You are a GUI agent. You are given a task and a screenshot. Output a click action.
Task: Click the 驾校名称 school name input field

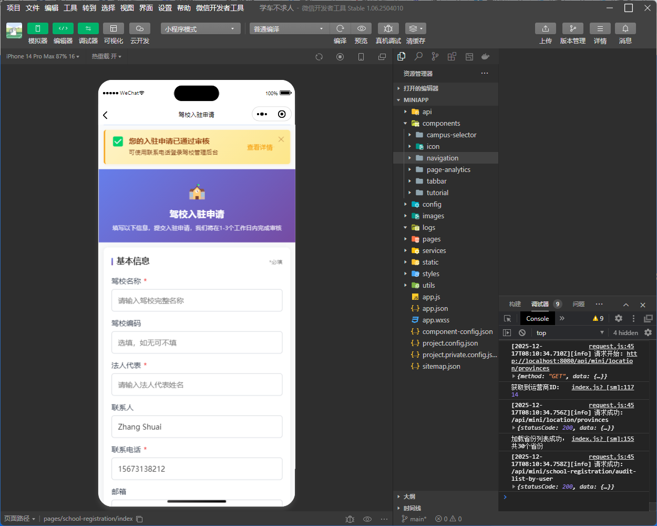197,300
